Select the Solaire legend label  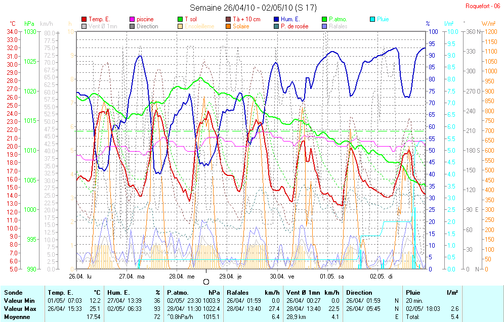(241, 26)
